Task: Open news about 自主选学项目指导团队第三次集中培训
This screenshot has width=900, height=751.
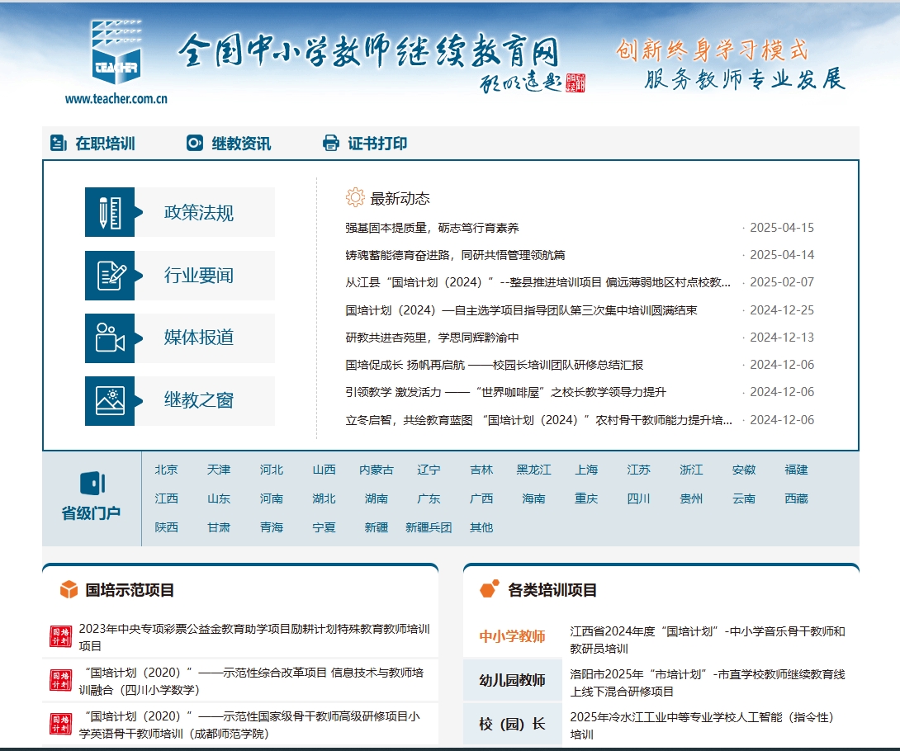Action: (x=521, y=309)
